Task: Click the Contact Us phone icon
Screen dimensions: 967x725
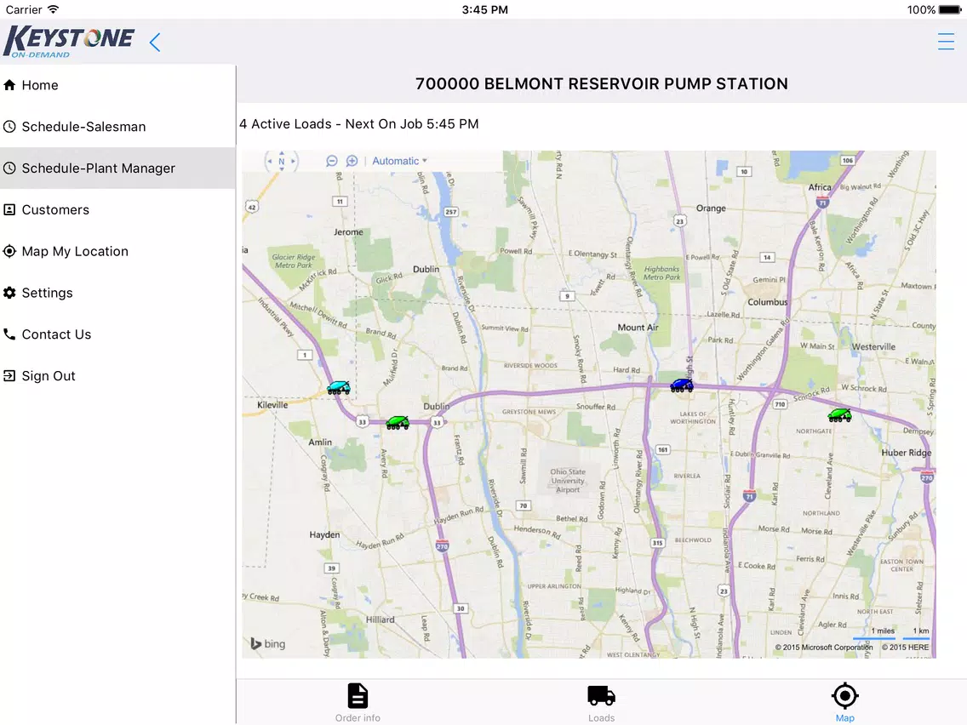Action: [9, 334]
